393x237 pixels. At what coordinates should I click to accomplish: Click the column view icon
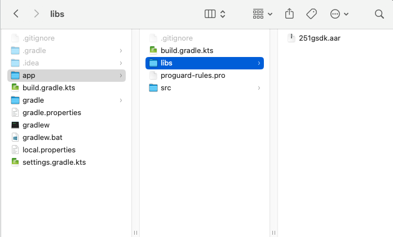tap(210, 14)
